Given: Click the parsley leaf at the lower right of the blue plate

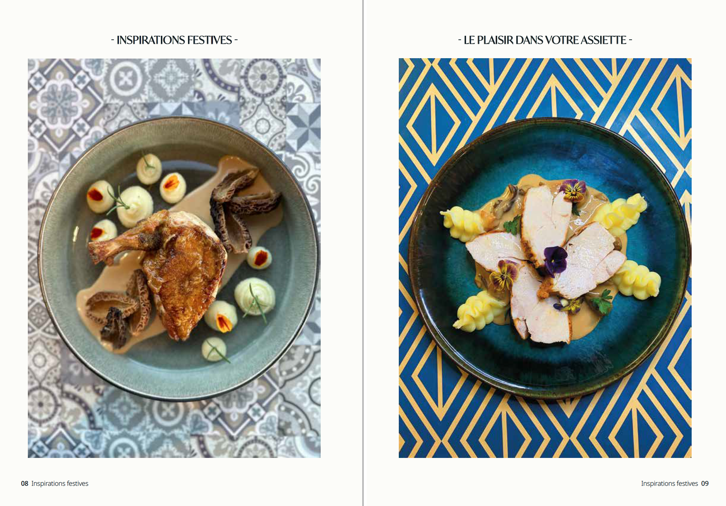Looking at the screenshot, I should click(602, 302).
